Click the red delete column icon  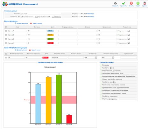[31, 23]
